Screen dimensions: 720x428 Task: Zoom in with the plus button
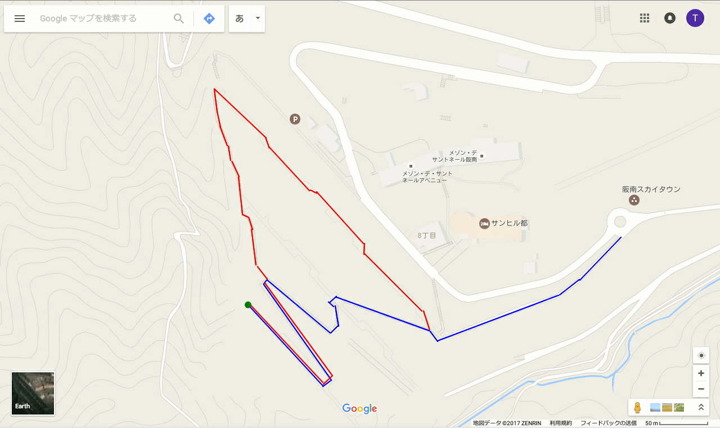(x=701, y=373)
